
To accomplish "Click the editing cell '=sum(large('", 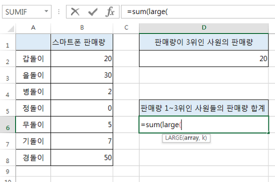I will [204, 124].
